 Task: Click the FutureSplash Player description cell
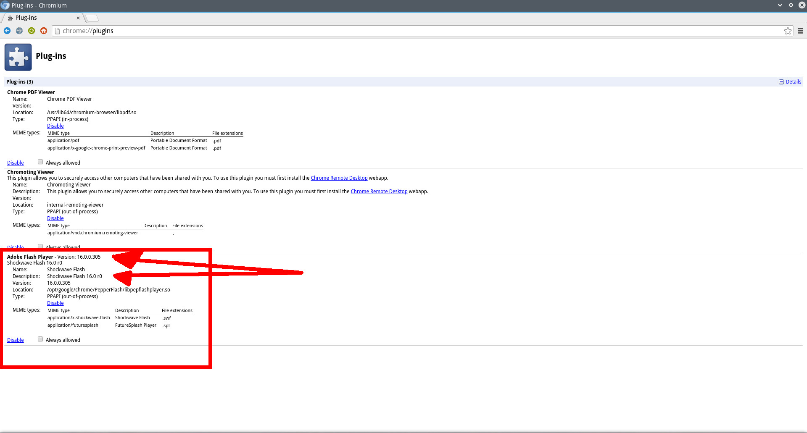tap(136, 325)
